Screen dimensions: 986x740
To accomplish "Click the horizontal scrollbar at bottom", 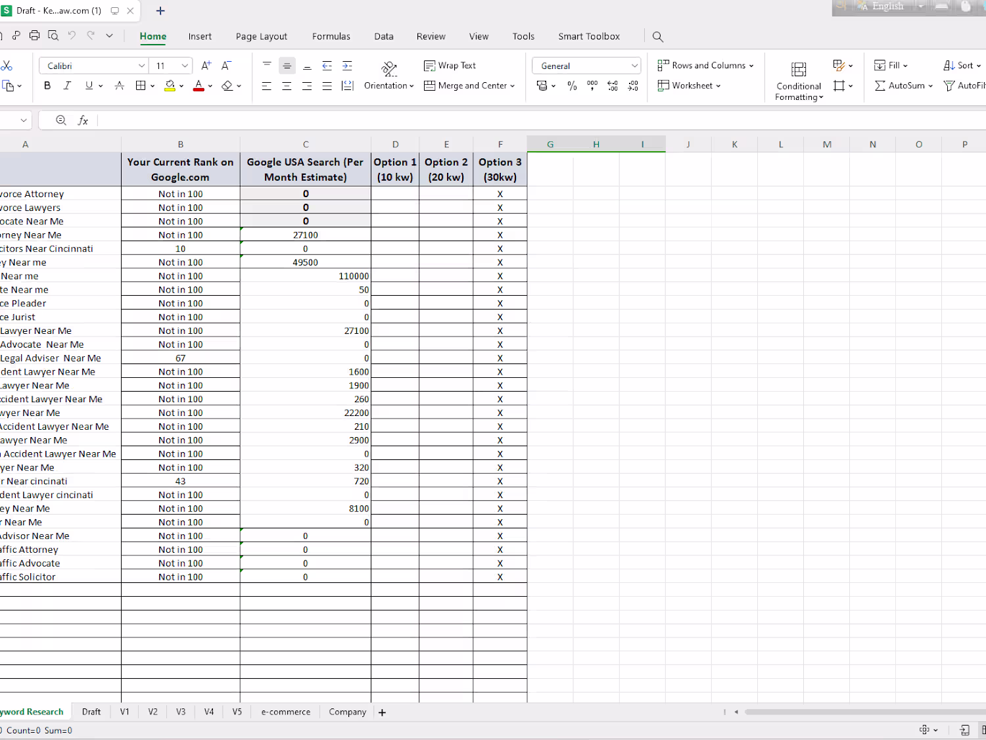I will [x=864, y=712].
